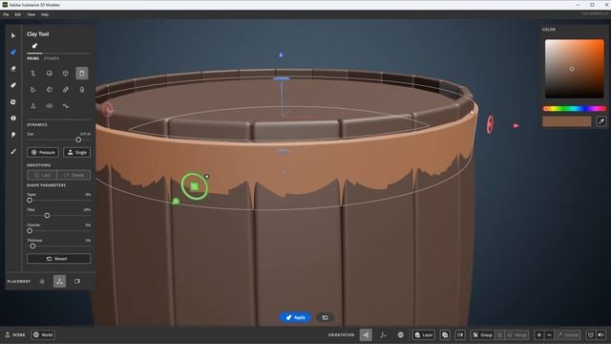Activate the Clay tool in sidebar
611x344 pixels.
click(13, 52)
